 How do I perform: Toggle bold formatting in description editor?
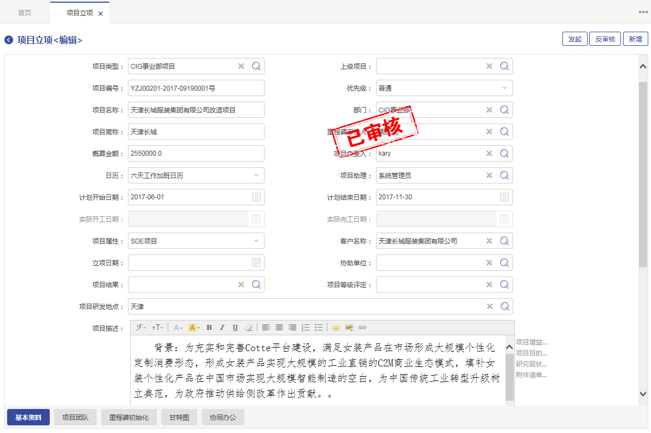coord(209,328)
